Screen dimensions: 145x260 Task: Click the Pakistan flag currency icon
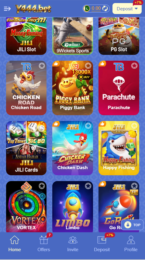click(87, 9)
